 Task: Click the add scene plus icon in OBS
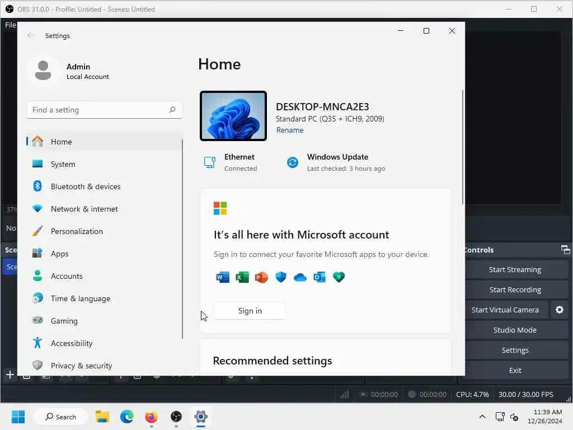10,375
